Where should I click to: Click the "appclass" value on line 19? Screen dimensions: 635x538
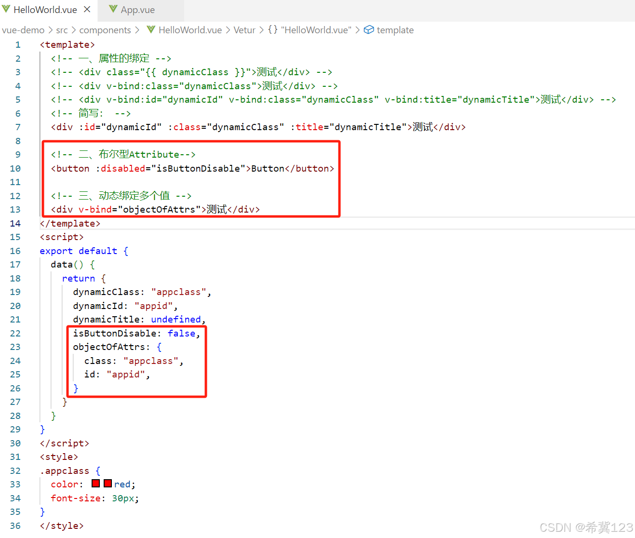tap(179, 292)
